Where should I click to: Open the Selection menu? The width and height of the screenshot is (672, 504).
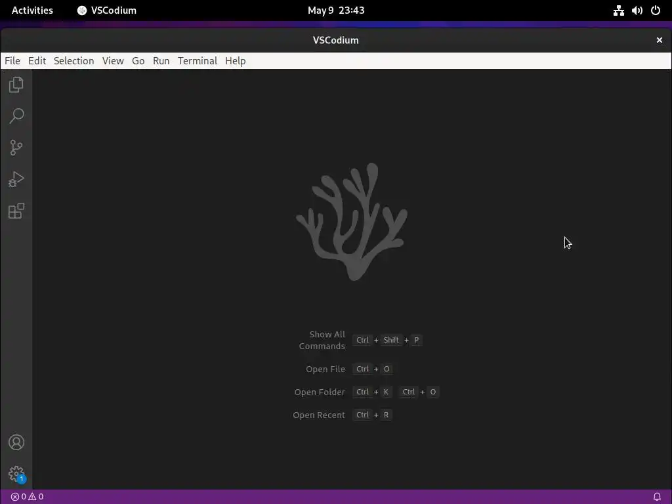(73, 61)
